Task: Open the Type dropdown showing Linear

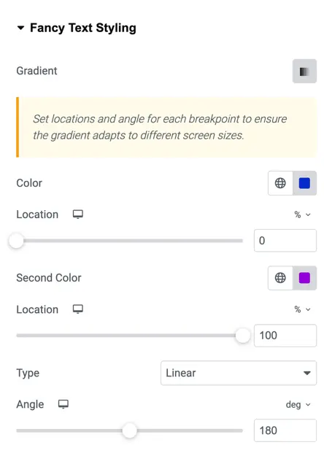Action: (x=239, y=373)
